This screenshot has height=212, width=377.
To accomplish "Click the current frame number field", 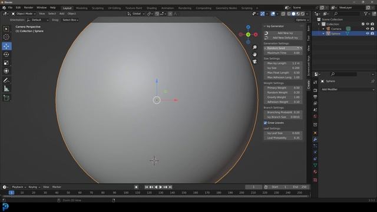I will click(253, 187).
